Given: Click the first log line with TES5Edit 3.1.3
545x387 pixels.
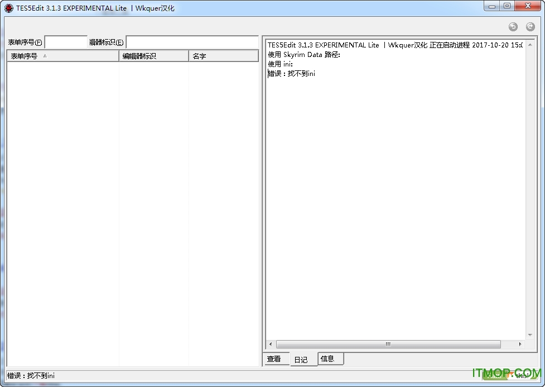Looking at the screenshot, I should click(x=395, y=45).
